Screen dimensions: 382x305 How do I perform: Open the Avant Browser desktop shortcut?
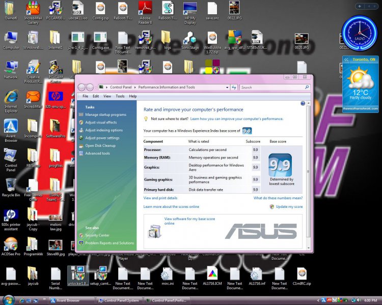click(x=11, y=131)
